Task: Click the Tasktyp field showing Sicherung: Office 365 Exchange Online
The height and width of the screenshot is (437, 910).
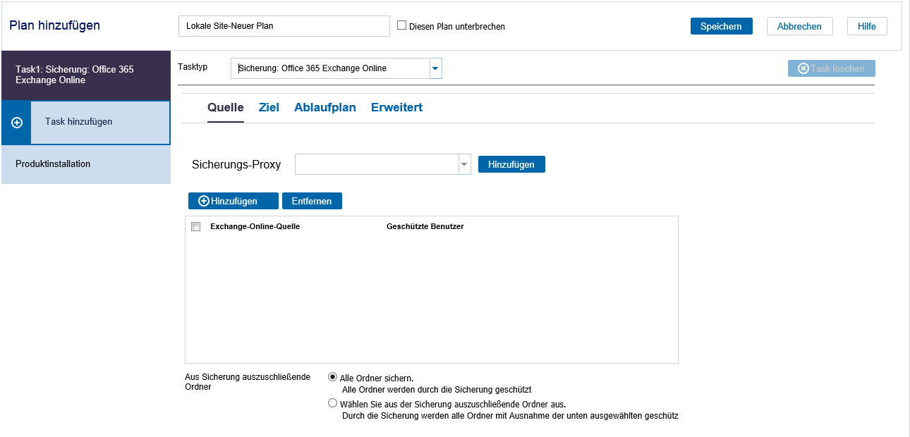Action: [330, 68]
